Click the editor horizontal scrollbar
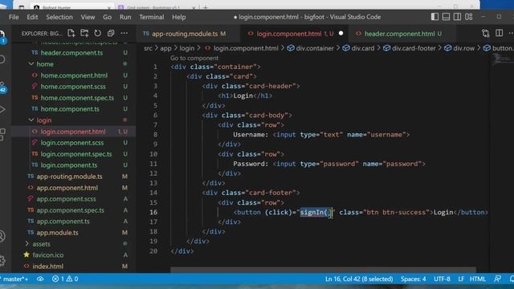This screenshot has width=514, height=289. [x=323, y=270]
